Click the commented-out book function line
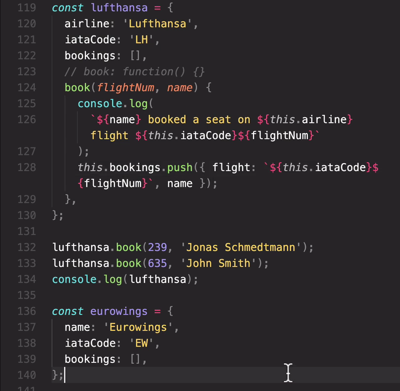Image resolution: width=400 pixels, height=391 pixels. (x=135, y=71)
